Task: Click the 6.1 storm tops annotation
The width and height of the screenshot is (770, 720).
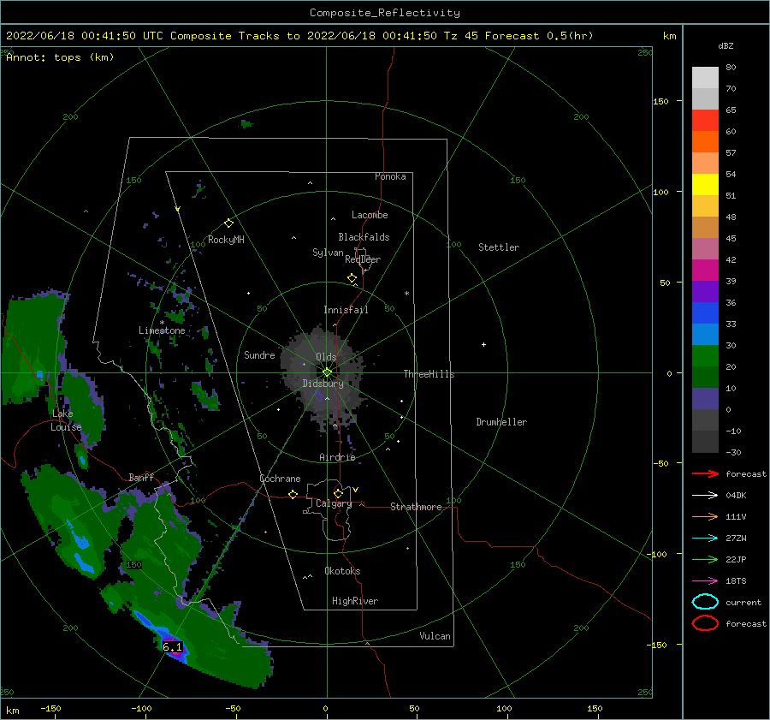Action: coord(172,646)
